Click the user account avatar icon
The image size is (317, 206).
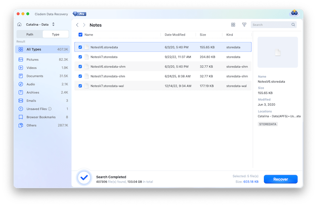[294, 13]
